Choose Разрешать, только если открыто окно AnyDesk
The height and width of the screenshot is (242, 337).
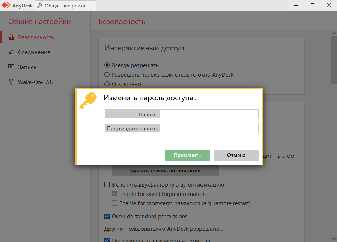[x=107, y=74]
